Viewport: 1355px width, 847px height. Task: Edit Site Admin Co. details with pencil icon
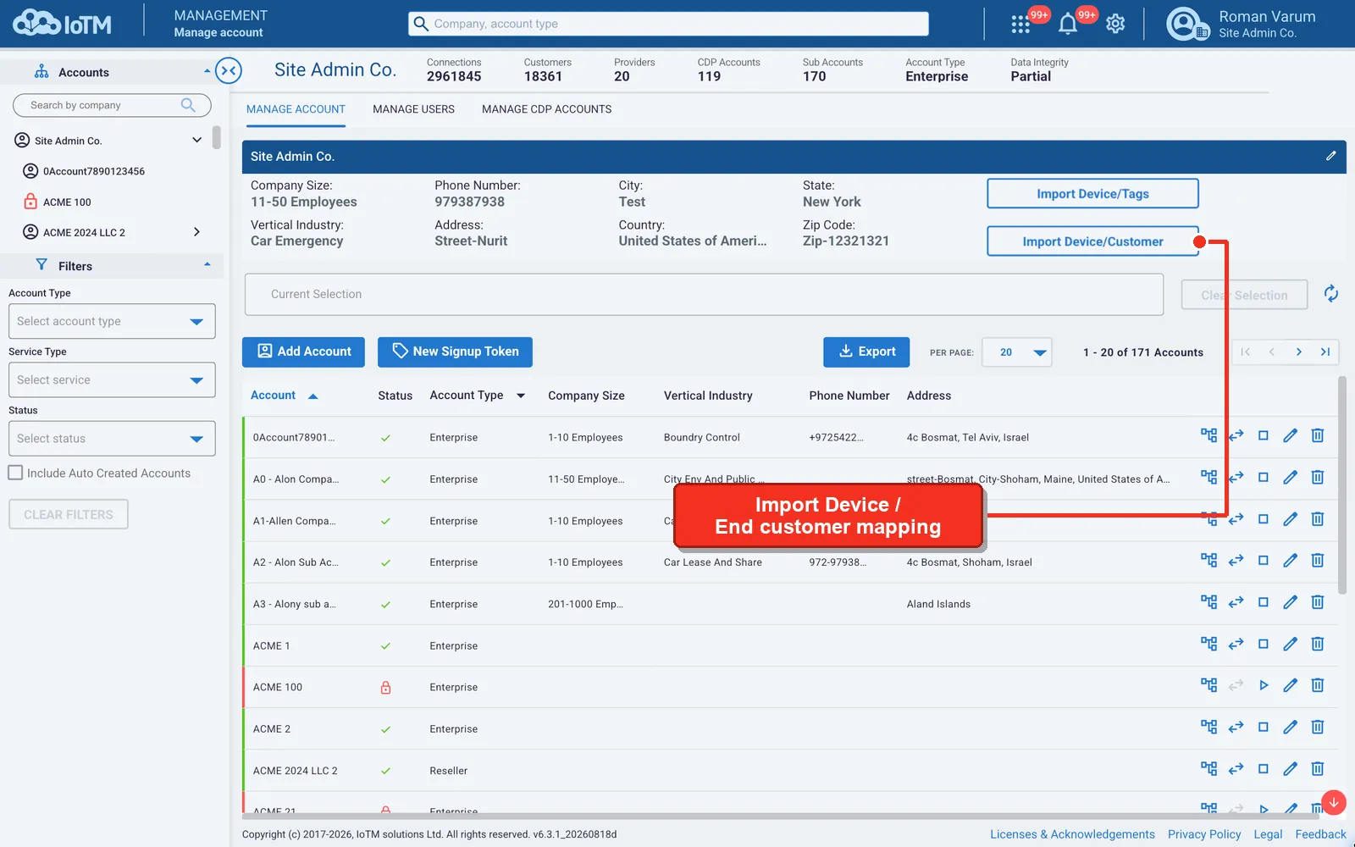tap(1330, 156)
